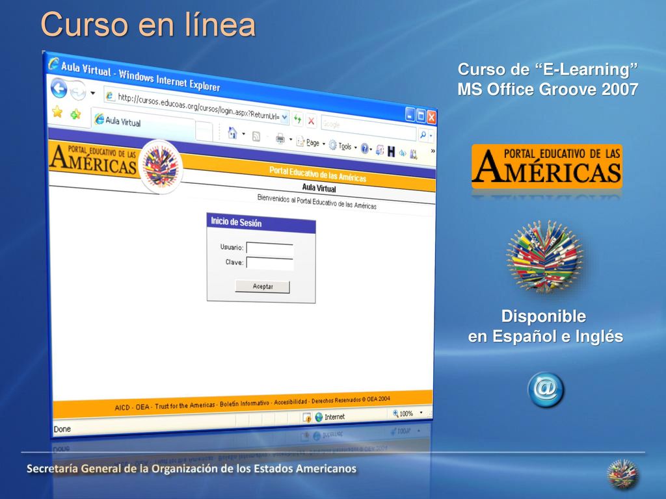Image resolution: width=666 pixels, height=499 pixels.
Task: Click the Internet Explorer logo in title bar
Action: pyautogui.click(x=53, y=64)
